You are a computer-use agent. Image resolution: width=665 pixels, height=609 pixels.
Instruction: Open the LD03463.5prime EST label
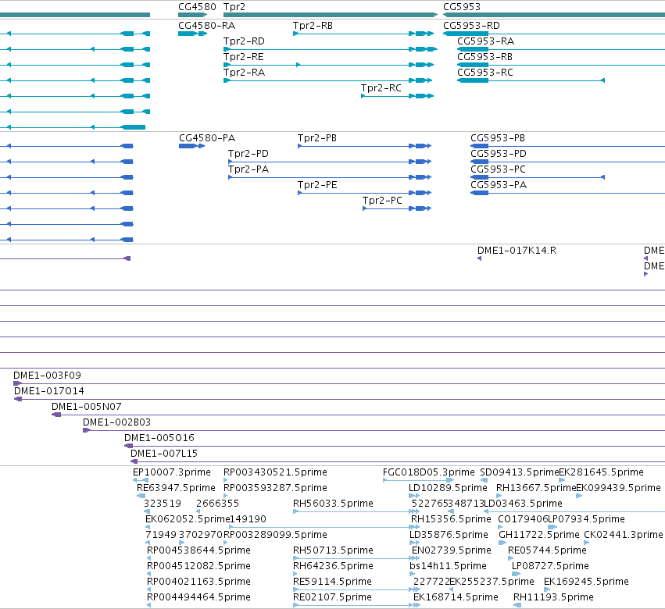(x=523, y=504)
